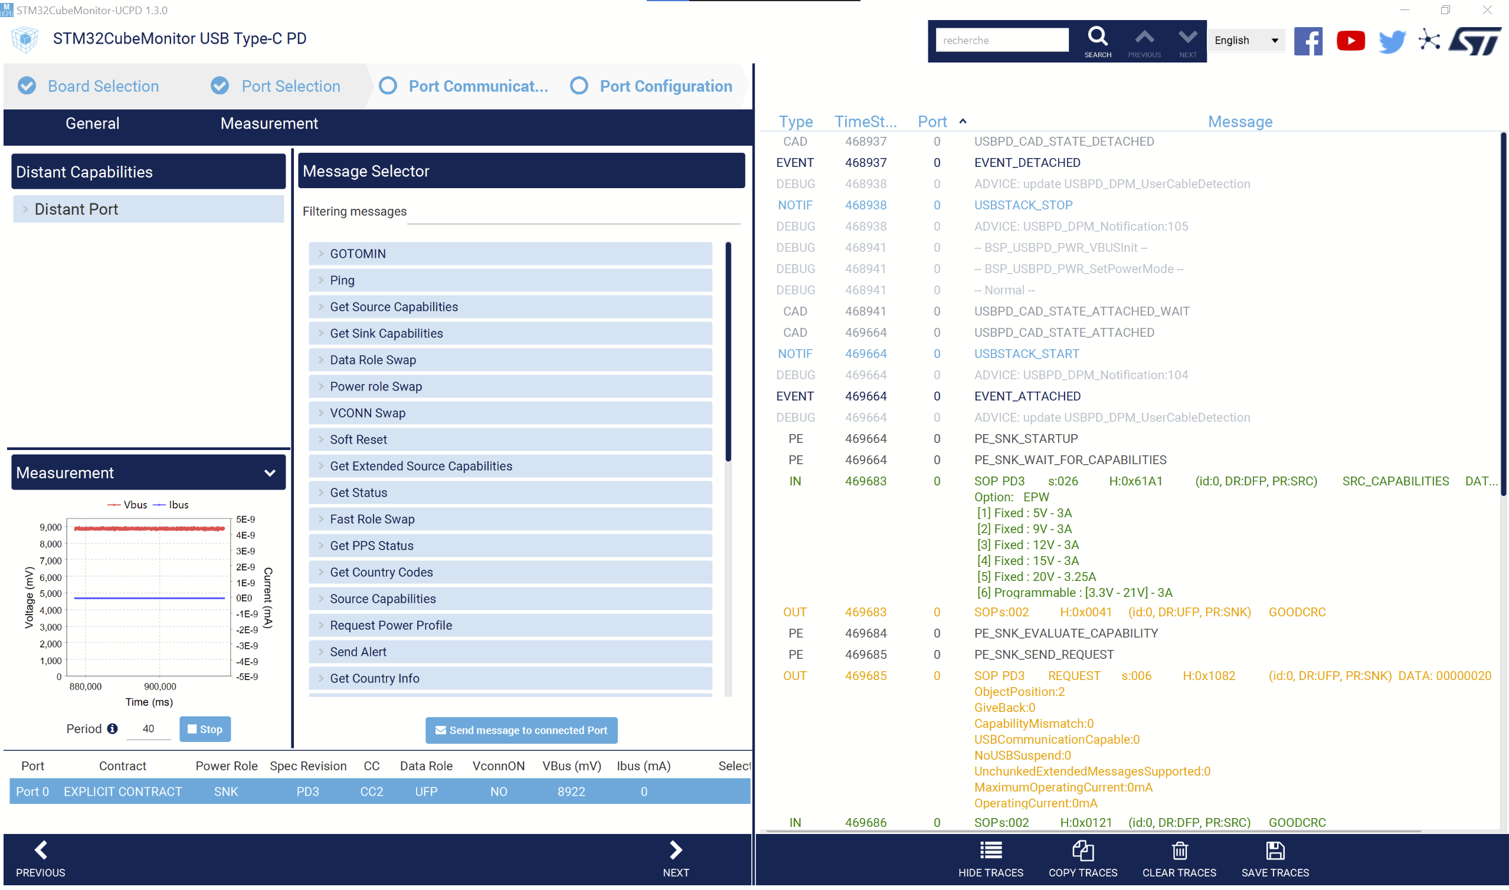Image resolution: width=1509 pixels, height=890 pixels.
Task: Open the English language dropdown
Action: pyautogui.click(x=1247, y=40)
